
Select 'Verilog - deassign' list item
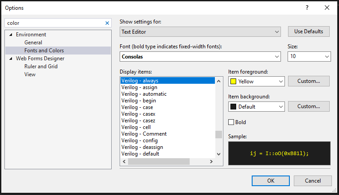(x=168, y=147)
